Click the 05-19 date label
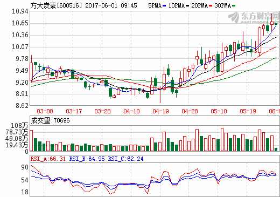 tap(248, 111)
